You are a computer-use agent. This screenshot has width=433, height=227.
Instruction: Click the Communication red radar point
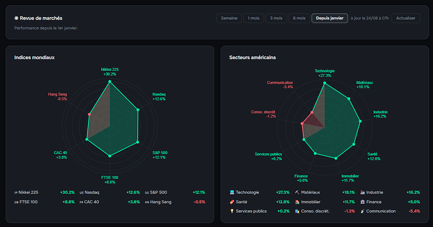click(x=312, y=113)
